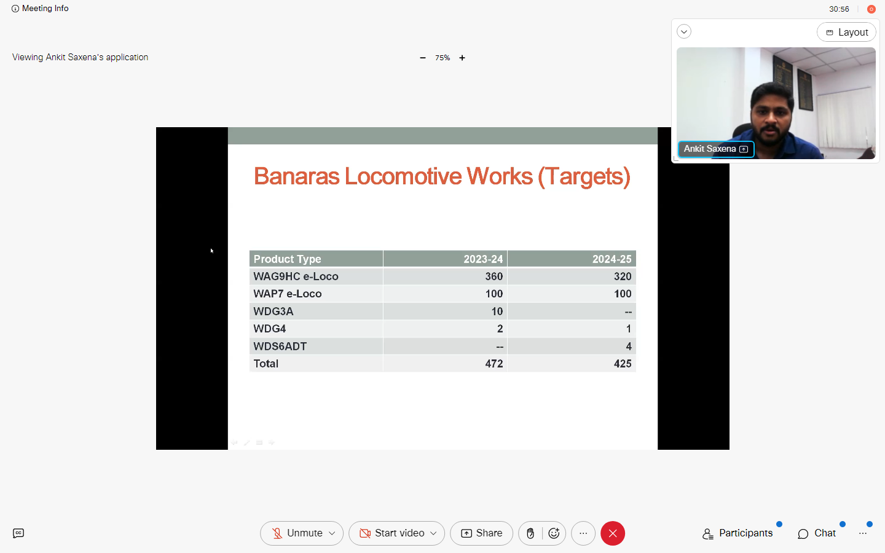Screen dimensions: 885x553
Task: Zoom out the shared content view
Action: [x=423, y=58]
